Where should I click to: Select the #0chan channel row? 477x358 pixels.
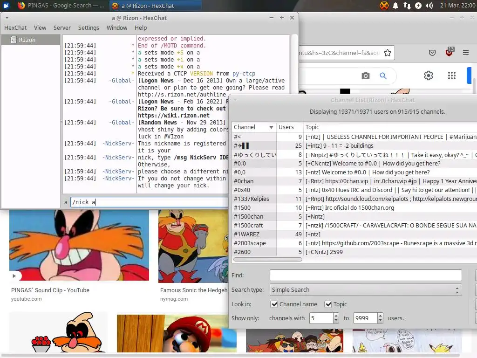pyautogui.click(x=354, y=181)
